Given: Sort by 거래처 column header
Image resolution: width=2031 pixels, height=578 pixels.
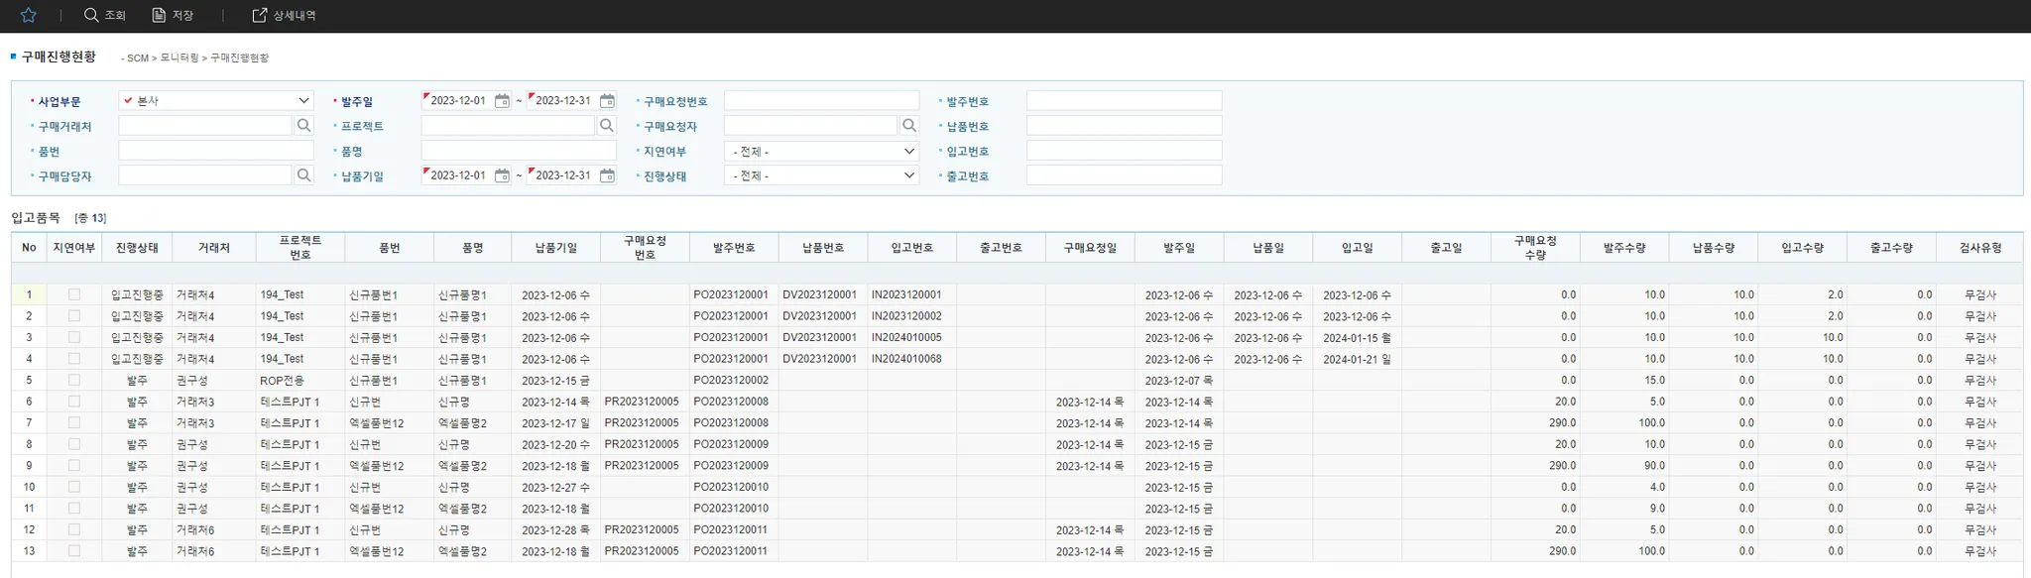Looking at the screenshot, I should point(214,248).
